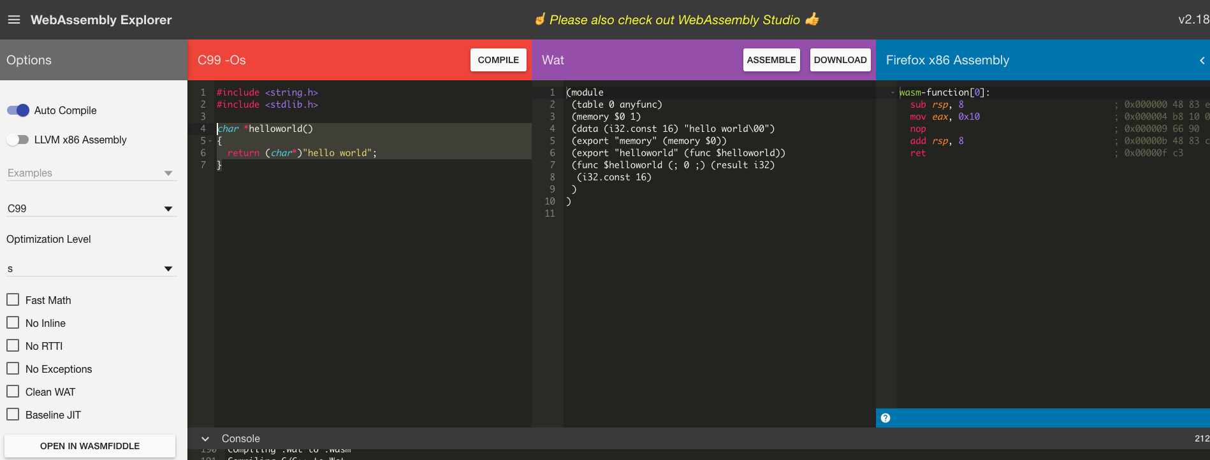Click the v2.18 version label
This screenshot has height=460, width=1210.
(1193, 20)
